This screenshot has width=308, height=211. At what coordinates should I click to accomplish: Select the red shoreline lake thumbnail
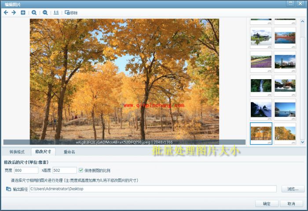285,38
